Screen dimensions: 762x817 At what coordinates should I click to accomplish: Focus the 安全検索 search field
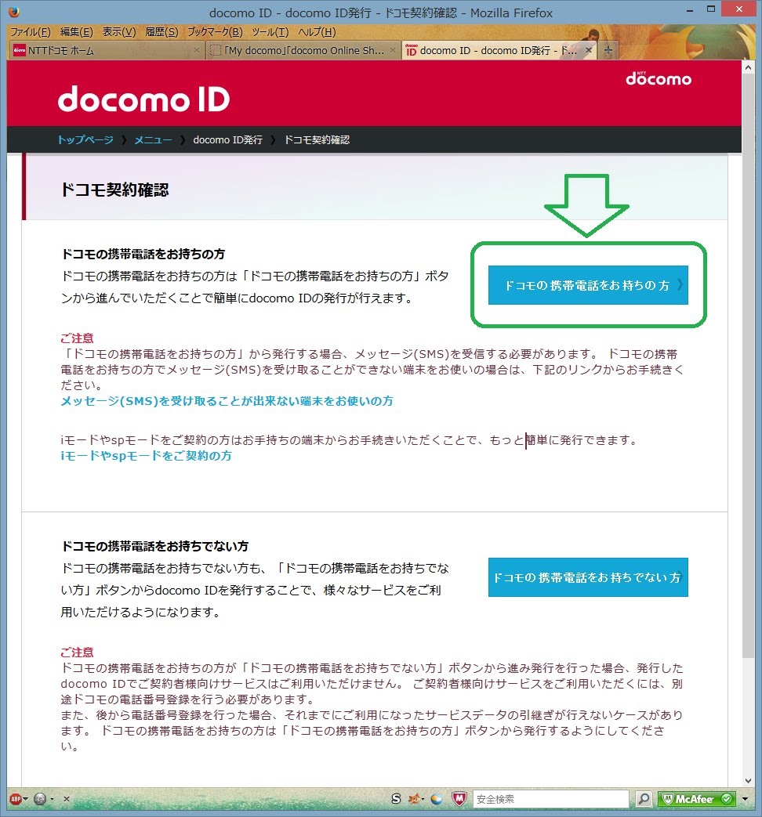tap(551, 799)
